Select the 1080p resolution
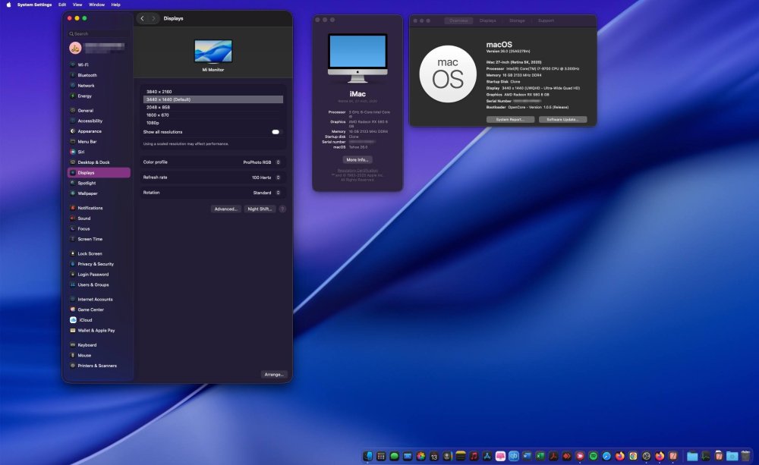The height and width of the screenshot is (465, 759). coord(213,123)
